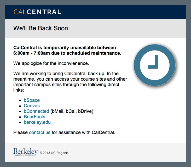Screen dimensions: 191x167
Task: Visit the berkeley.edu link
Action: (37, 122)
